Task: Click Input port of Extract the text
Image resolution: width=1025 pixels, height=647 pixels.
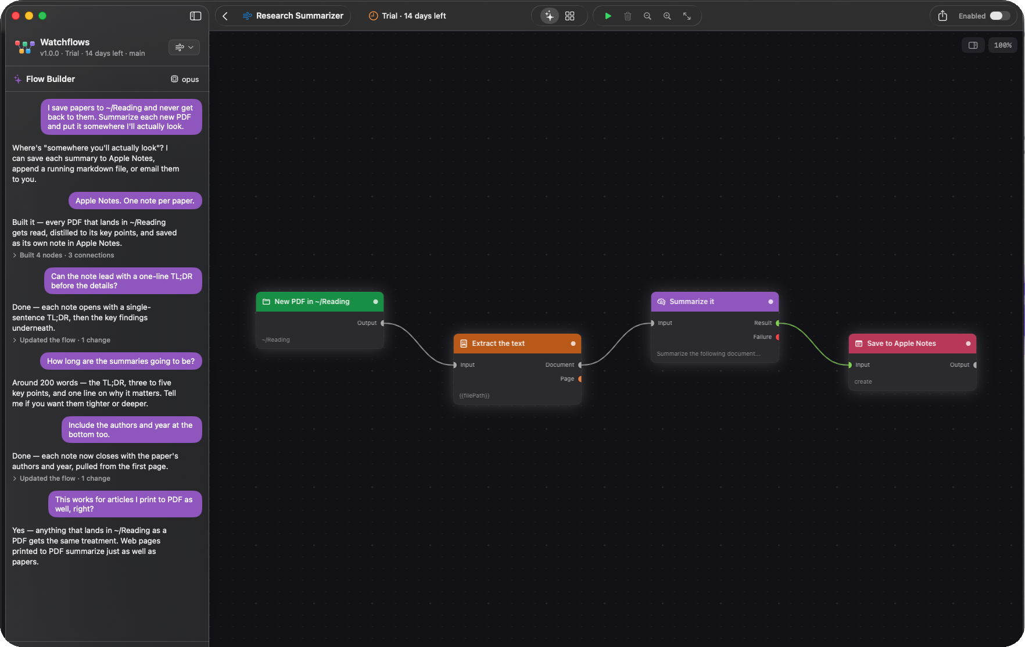Action: click(x=455, y=365)
